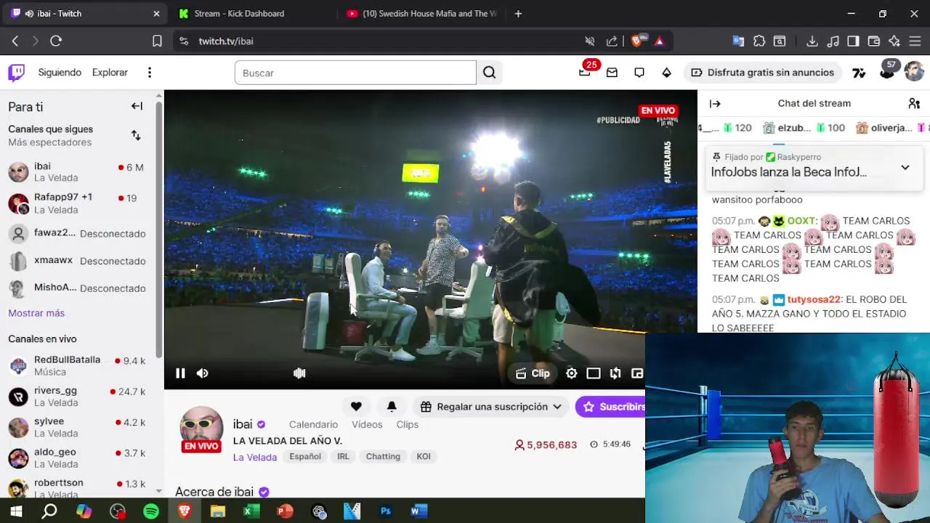Open Spotify from the taskbar

coord(151,511)
